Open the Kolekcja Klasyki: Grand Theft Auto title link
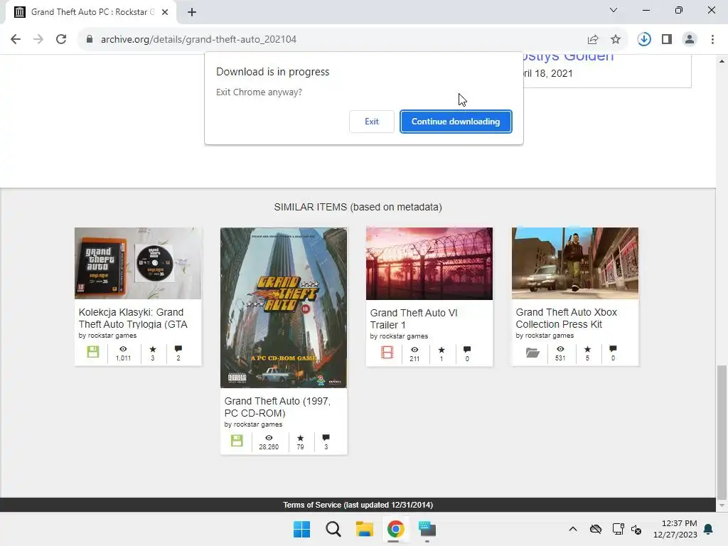Screen dimensions: 728x546 tap(133, 318)
